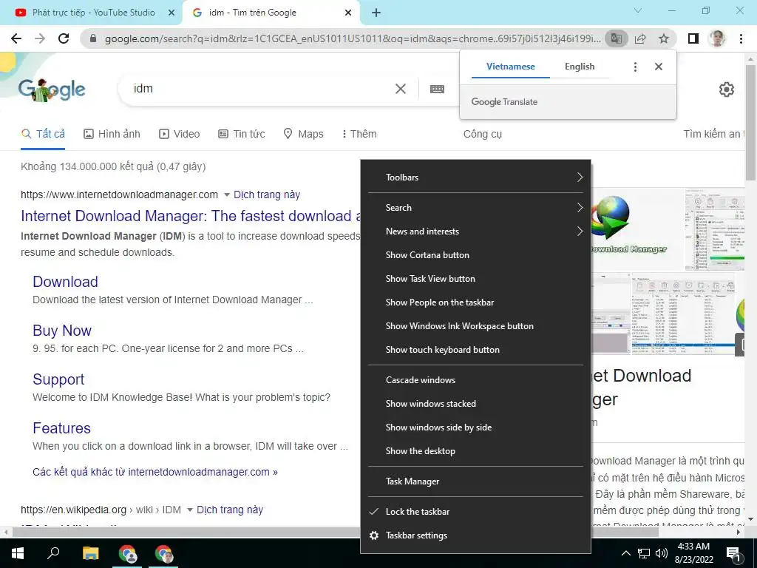Open Chrome three-dot menu

[x=741, y=38]
